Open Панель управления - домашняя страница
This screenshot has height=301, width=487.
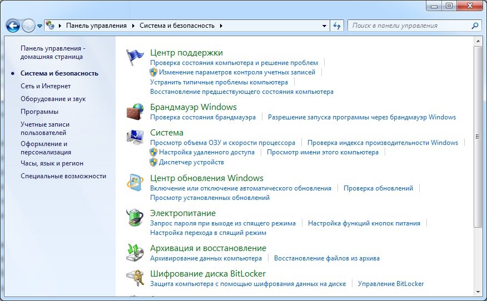pyautogui.click(x=53, y=52)
